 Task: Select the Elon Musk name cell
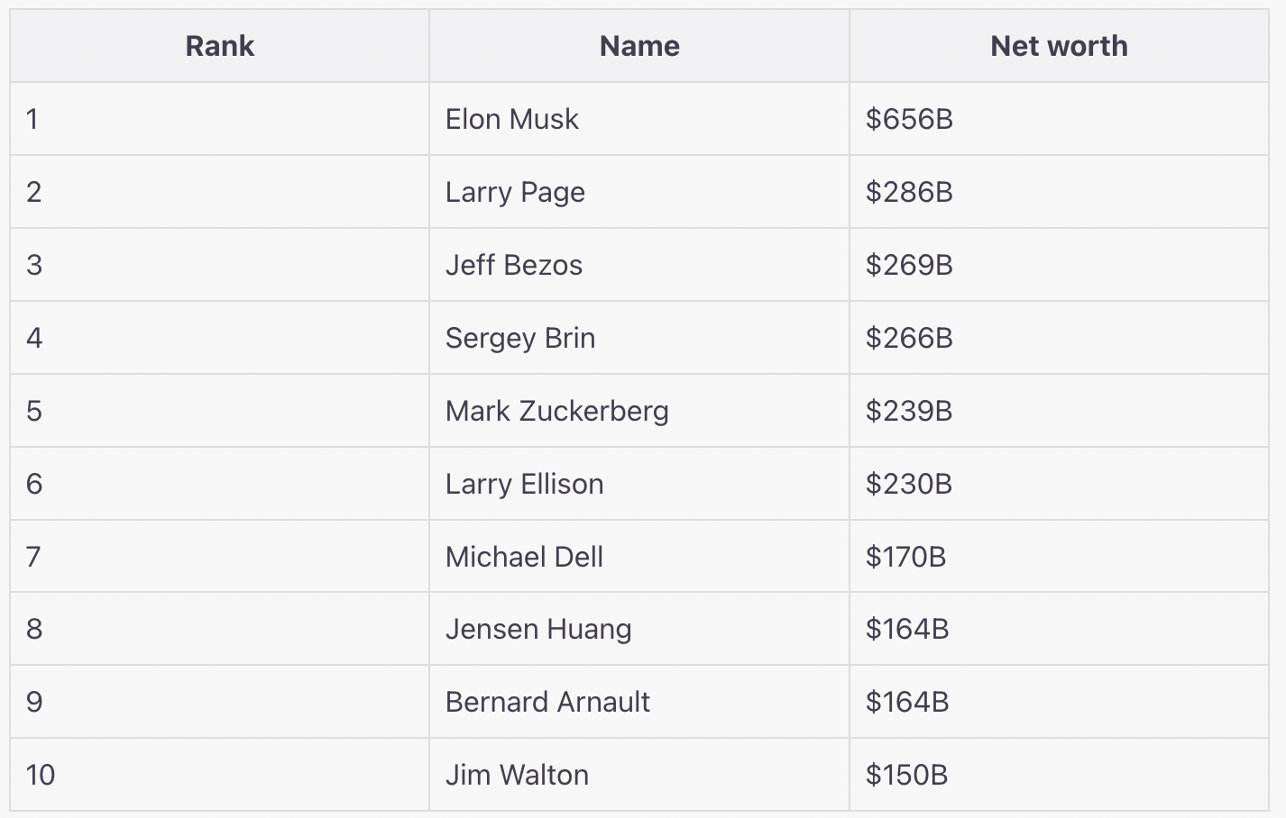[512, 119]
